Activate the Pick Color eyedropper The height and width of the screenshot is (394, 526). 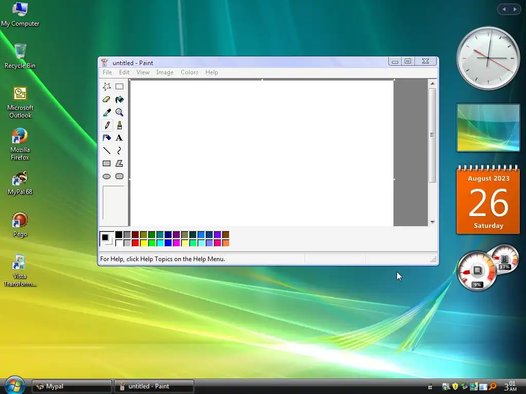coord(107,112)
